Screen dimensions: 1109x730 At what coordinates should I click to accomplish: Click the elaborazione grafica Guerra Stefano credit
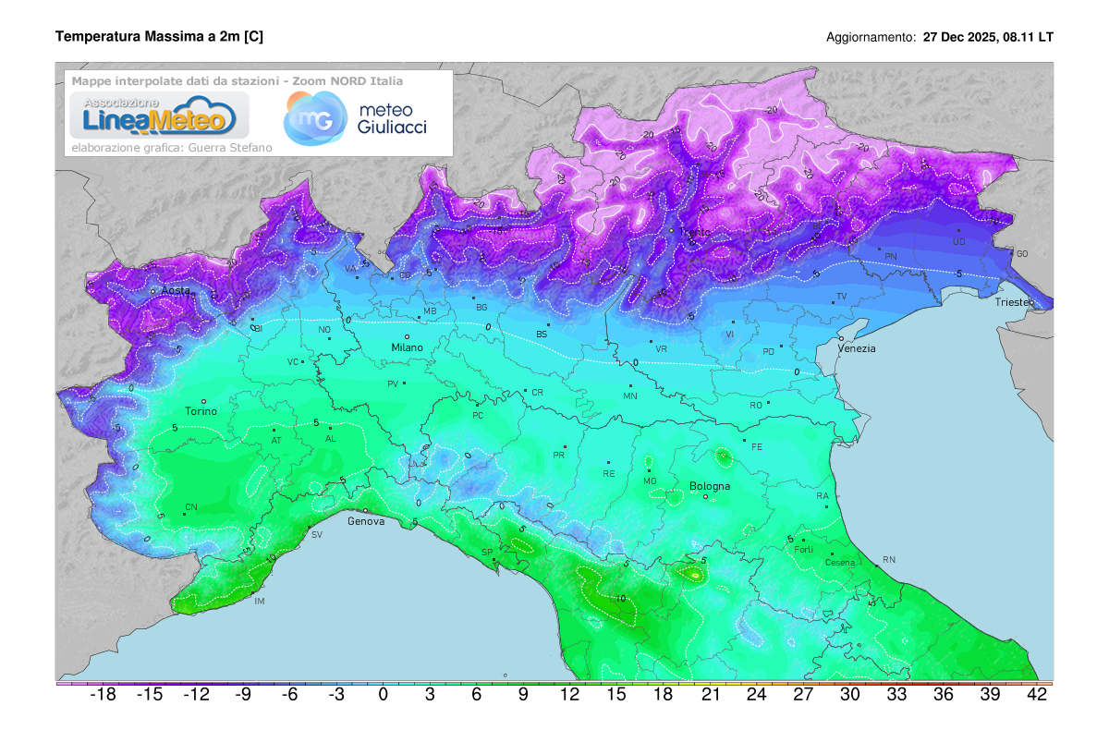[172, 148]
